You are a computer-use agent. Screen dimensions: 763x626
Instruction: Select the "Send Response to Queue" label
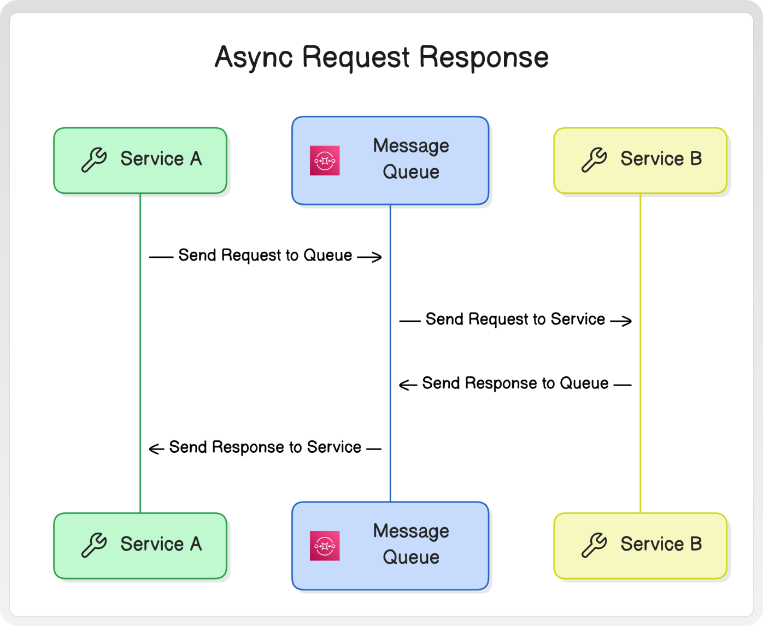pos(515,383)
